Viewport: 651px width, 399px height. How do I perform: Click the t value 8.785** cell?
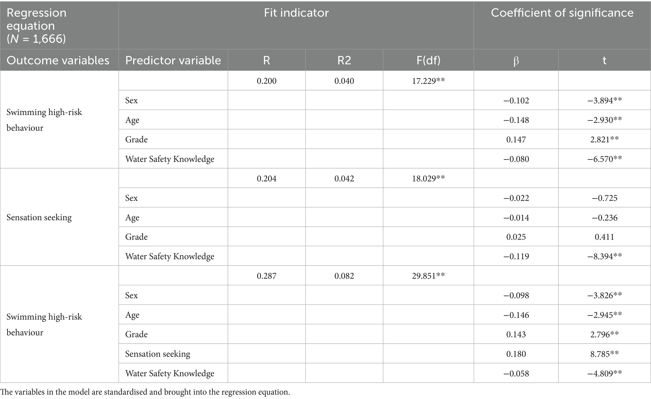(604, 354)
